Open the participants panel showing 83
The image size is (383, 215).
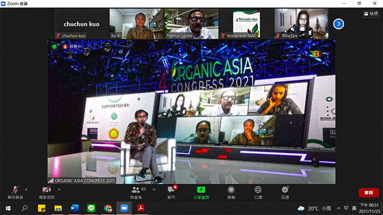138,192
